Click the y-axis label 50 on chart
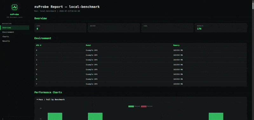 pos(41,108)
